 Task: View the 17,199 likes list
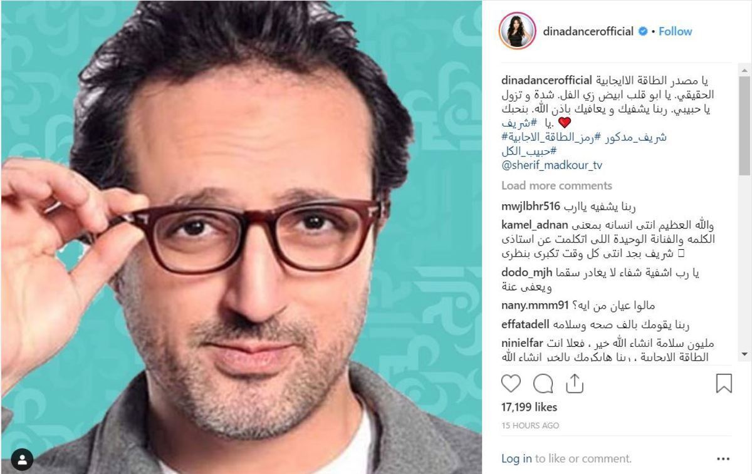(x=529, y=407)
